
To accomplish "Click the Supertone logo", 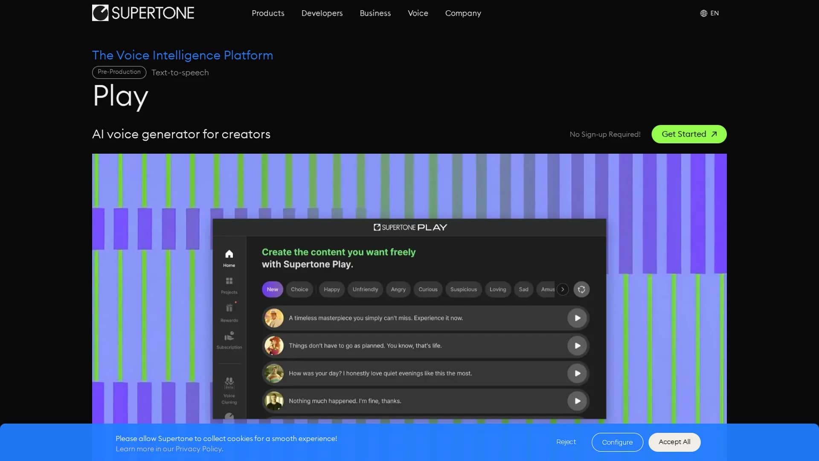I will [x=143, y=13].
